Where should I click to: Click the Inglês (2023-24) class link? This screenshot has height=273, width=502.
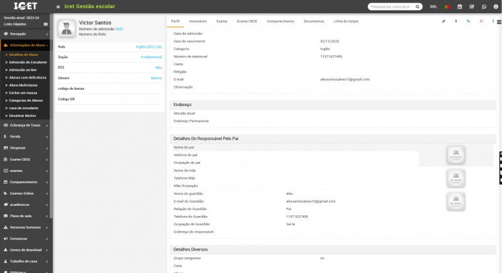[149, 46]
